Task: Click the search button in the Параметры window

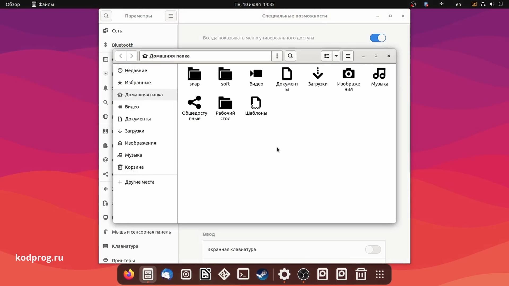Action: (106, 16)
